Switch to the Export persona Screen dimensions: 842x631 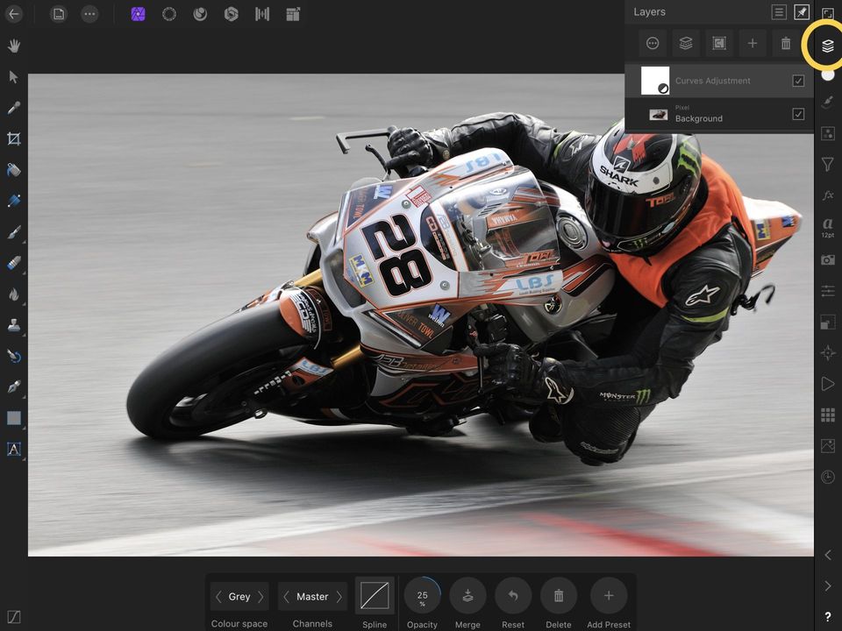click(293, 14)
